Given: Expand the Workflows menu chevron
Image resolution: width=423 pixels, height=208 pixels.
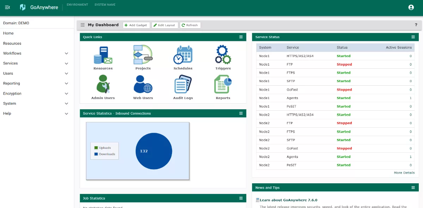Looking at the screenshot, I should point(67,54).
